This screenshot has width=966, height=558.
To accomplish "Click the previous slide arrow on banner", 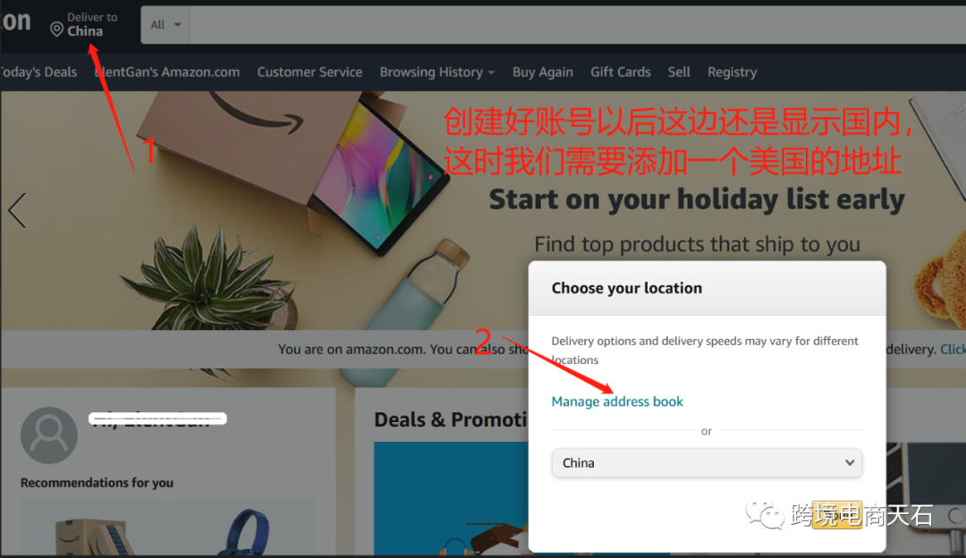I will click(17, 210).
